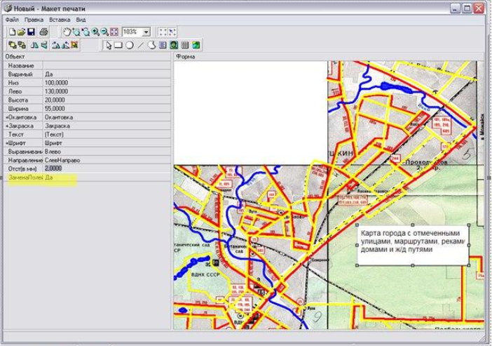Screen dimensions: 492x346
Task: Click the previous zoom magnifier icon
Action: tap(86, 32)
